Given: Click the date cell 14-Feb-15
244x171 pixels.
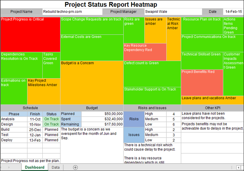Looking at the screenshot, I should click(233, 12).
